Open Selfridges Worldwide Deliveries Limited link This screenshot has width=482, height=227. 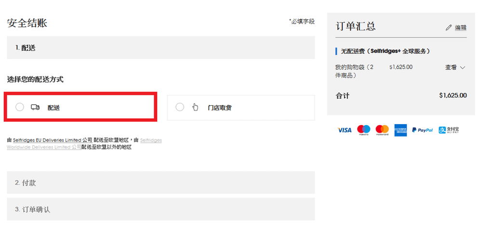click(x=84, y=144)
